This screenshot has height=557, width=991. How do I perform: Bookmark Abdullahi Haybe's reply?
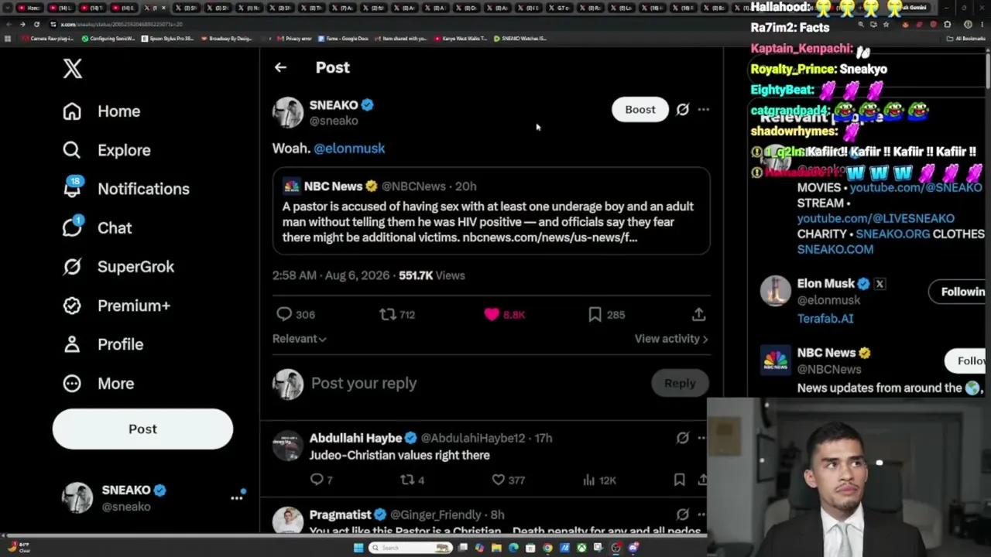tap(679, 480)
